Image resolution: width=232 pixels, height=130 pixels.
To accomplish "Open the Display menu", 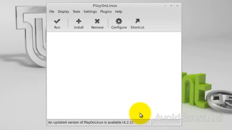I will click(63, 12).
